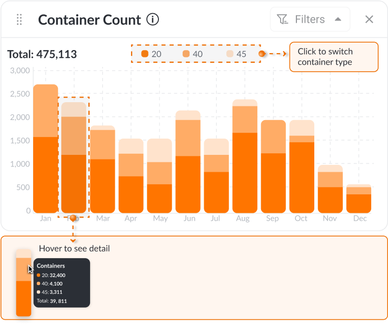Toggle the 45 container type legend
The image size is (388, 325).
(236, 54)
